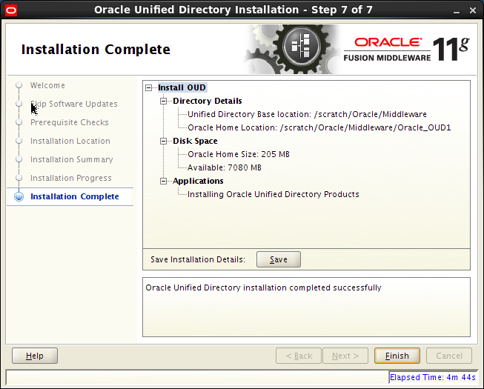
Task: Select the Directory Details tree label
Action: (208, 101)
